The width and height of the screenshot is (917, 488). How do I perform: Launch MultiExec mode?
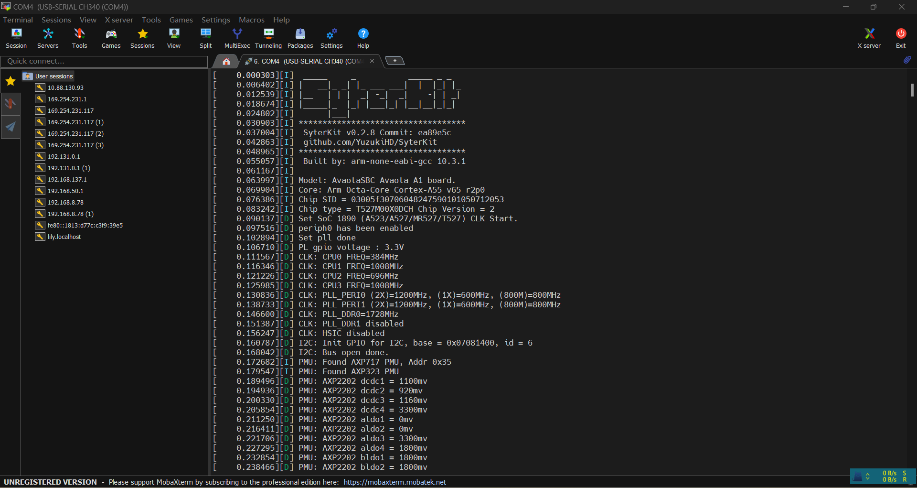(237, 38)
